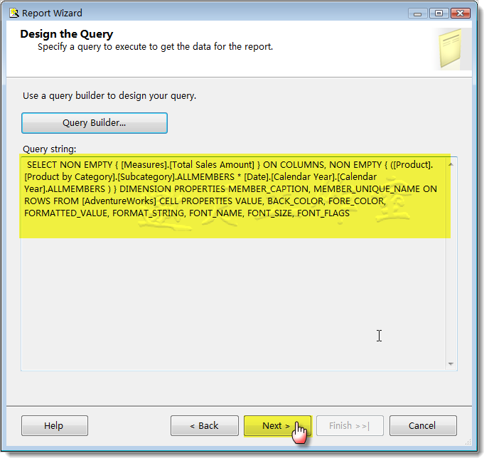Close the Report Wizard window
This screenshot has height=463, width=489.
(461, 14)
